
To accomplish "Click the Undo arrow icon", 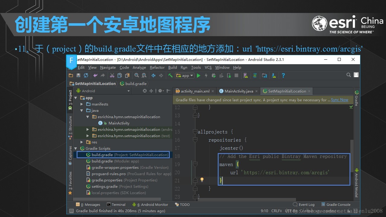I will pyautogui.click(x=95, y=75).
